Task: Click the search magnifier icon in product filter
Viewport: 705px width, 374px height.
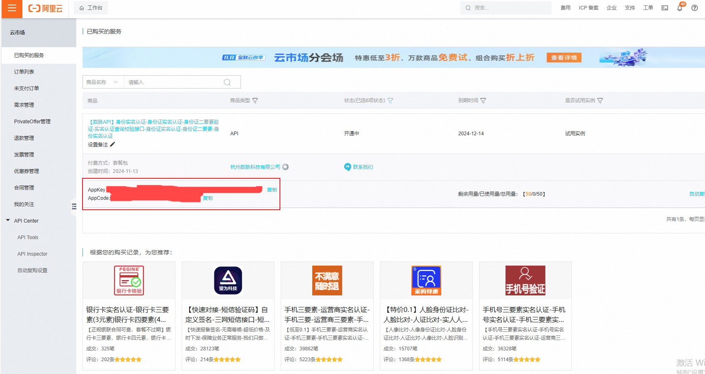Action: pos(227,82)
